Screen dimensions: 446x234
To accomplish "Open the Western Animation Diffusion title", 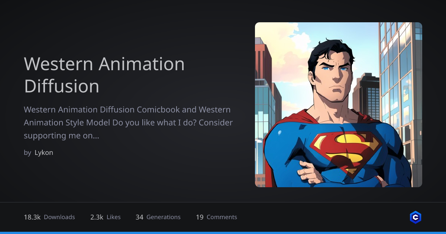I will pos(104,75).
